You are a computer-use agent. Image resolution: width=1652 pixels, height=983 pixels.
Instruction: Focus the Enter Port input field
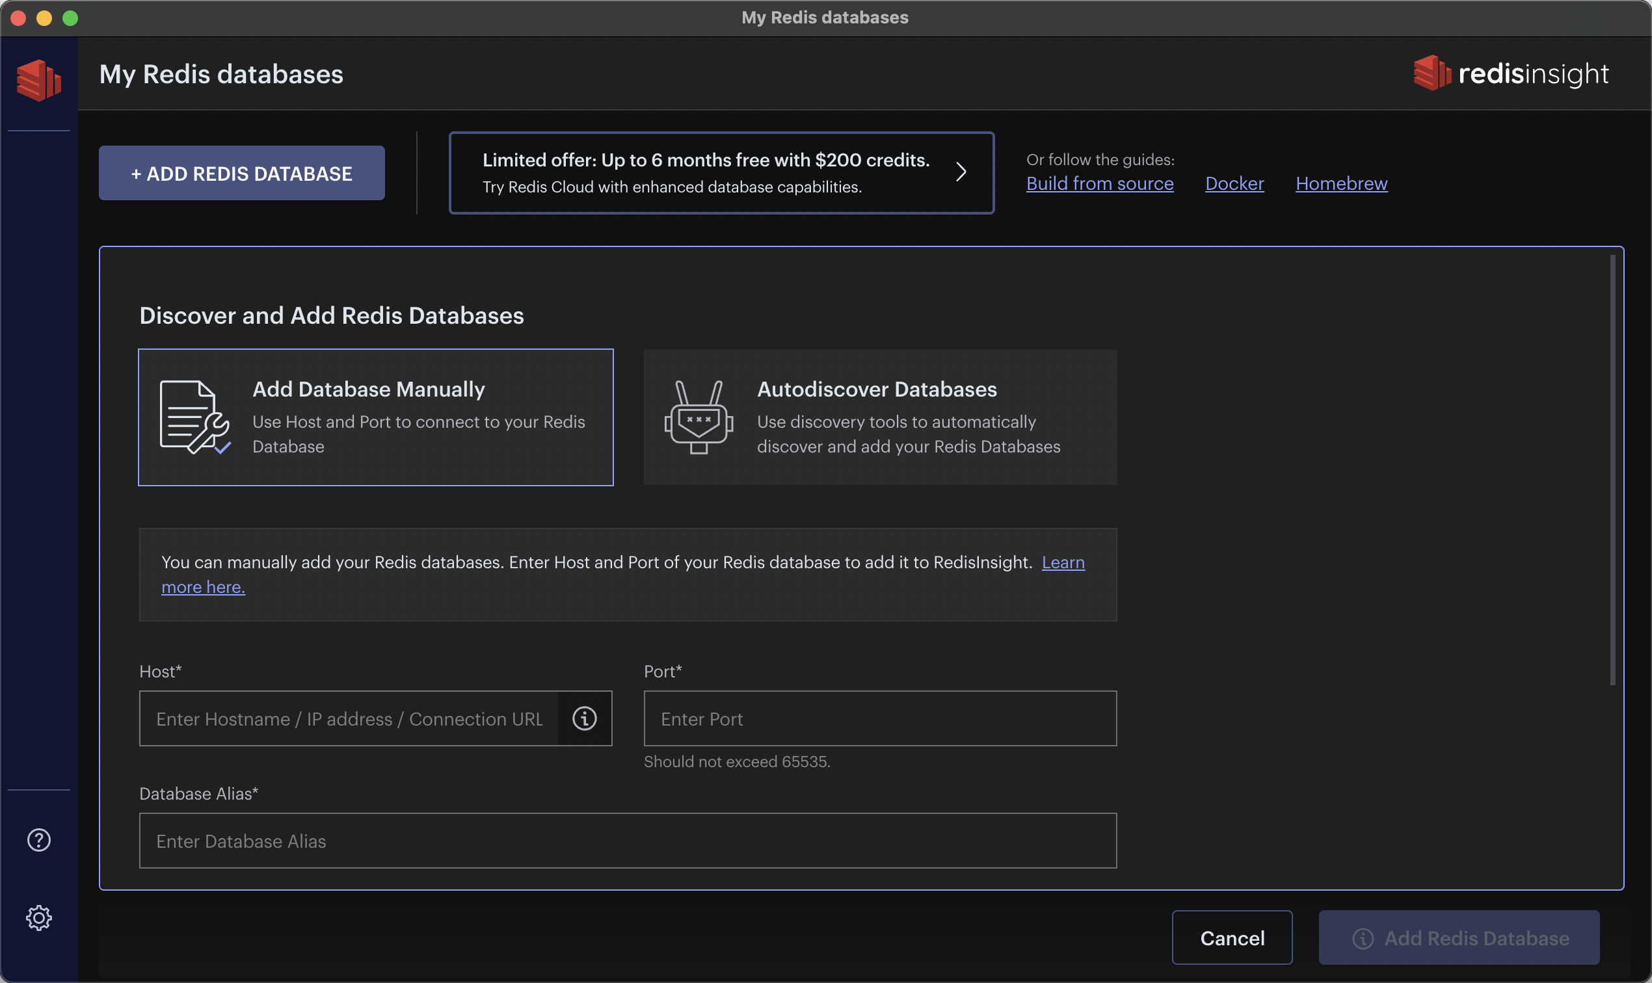[880, 718]
